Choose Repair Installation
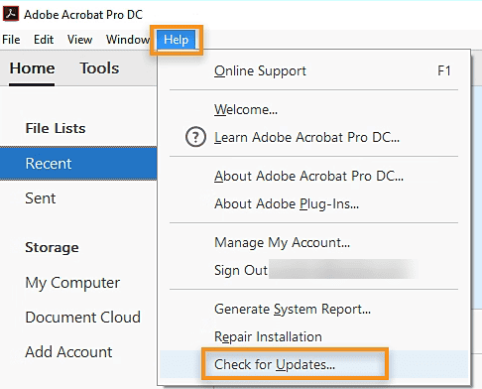This screenshot has width=482, height=389. point(314,336)
